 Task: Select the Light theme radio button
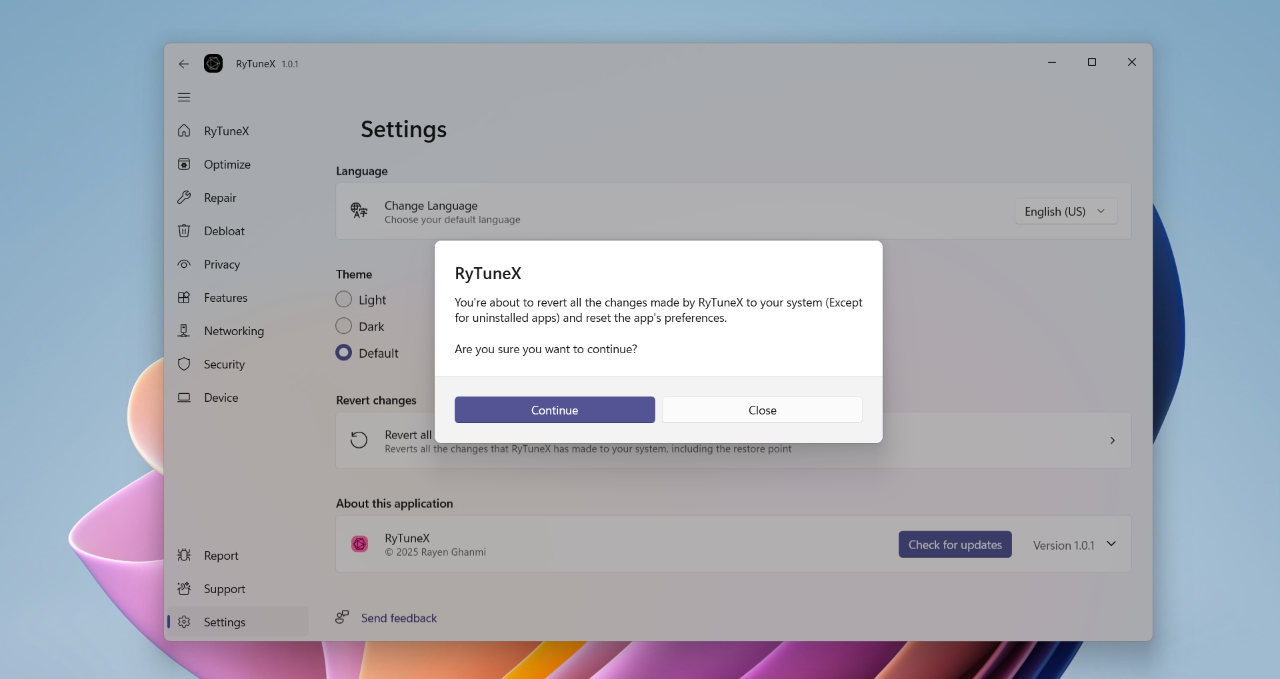coord(343,299)
